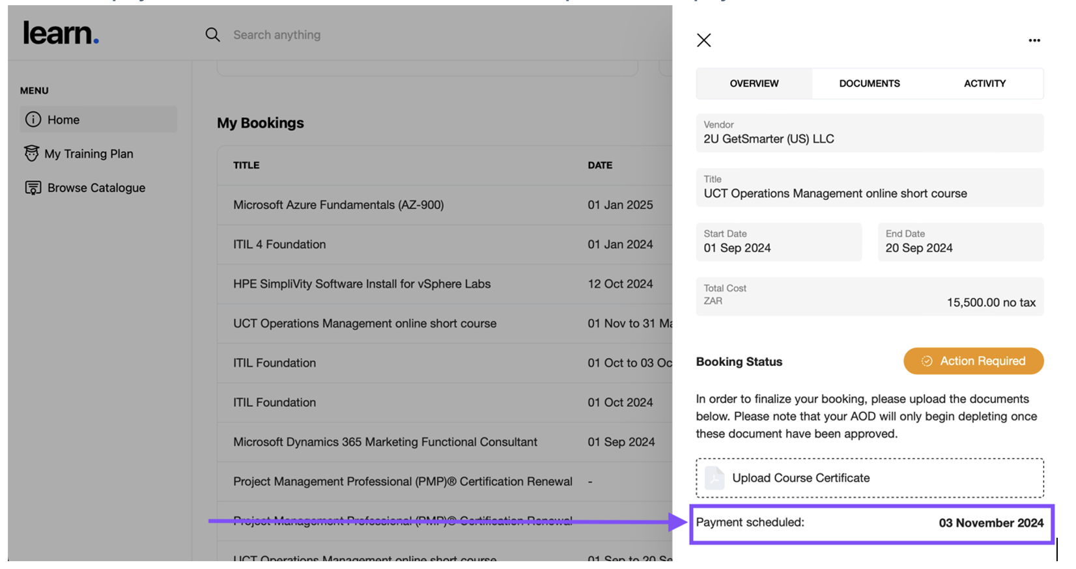Click the document icon in upload box
The width and height of the screenshot is (1076, 569).
[715, 478]
